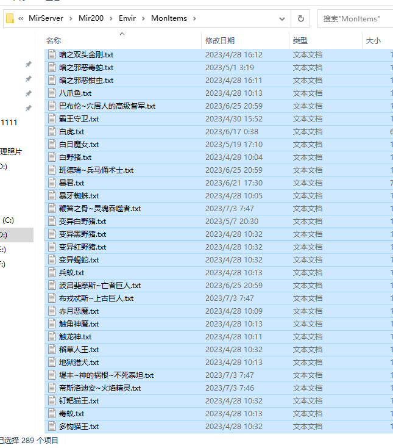Click file icon of 暗之双头金刚.txt

[x=52, y=54]
